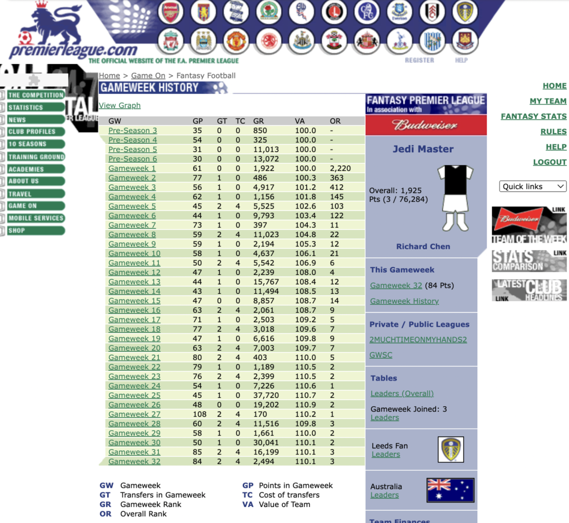Open the Leeds United badge in header
Screen dimensions: 569x523
coord(465,12)
